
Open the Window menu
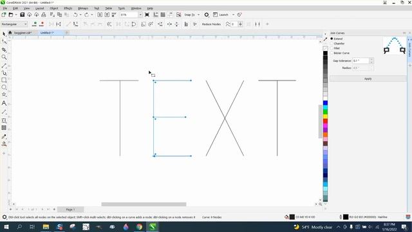[x=136, y=8]
